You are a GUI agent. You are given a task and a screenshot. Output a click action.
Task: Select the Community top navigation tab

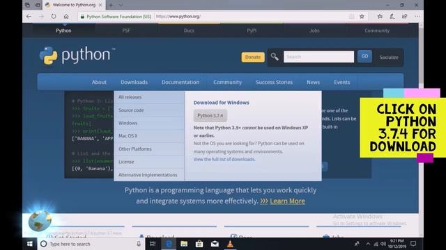coord(377,31)
